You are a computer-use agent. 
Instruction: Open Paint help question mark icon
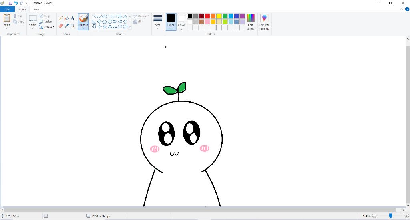[x=407, y=9]
